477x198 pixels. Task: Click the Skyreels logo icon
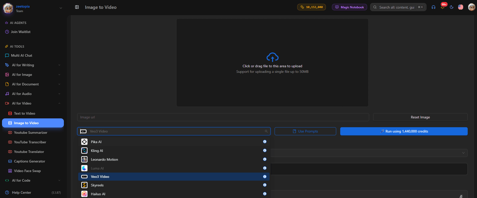point(84,185)
